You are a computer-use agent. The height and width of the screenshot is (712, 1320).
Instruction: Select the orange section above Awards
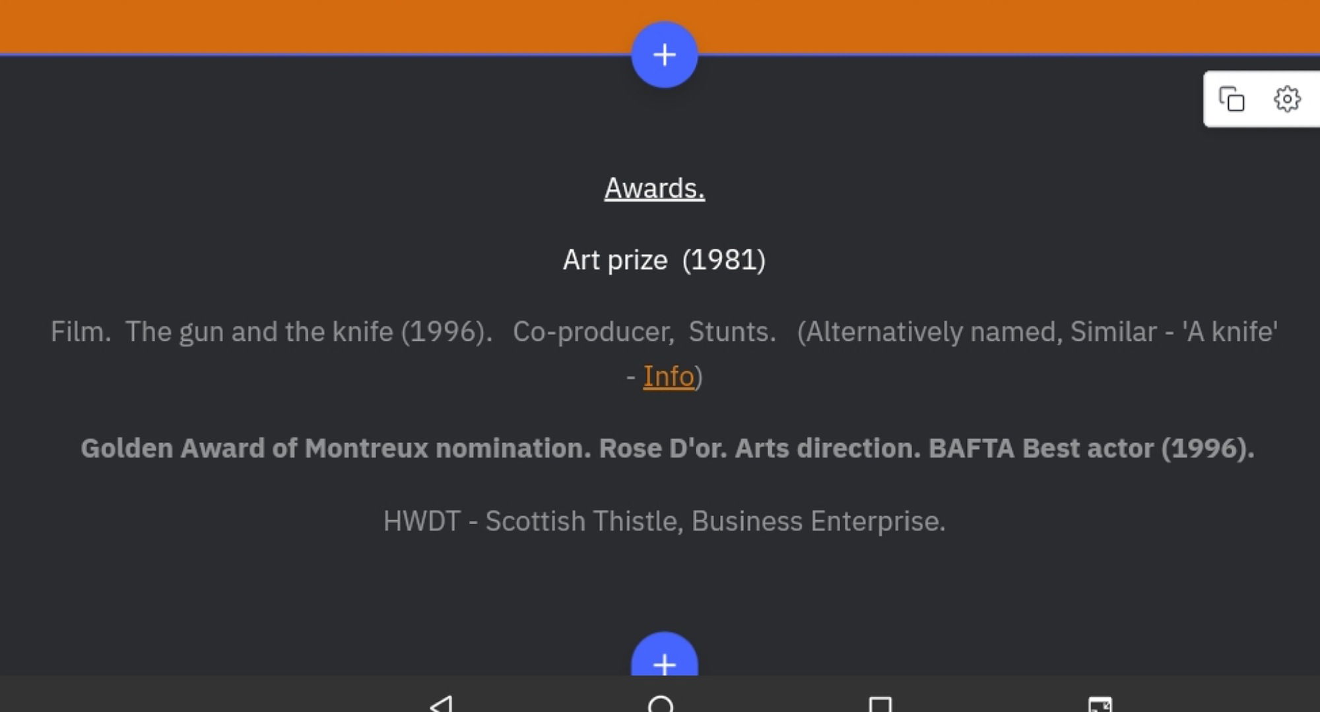point(660,26)
